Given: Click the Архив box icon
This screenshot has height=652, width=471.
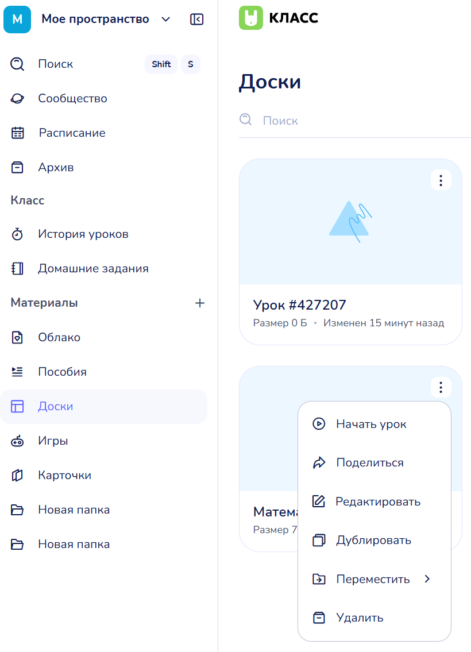Looking at the screenshot, I should [17, 167].
